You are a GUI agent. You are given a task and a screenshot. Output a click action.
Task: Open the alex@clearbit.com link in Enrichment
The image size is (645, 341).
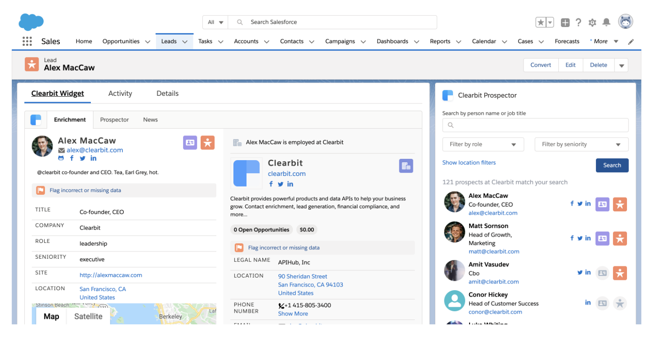(94, 150)
